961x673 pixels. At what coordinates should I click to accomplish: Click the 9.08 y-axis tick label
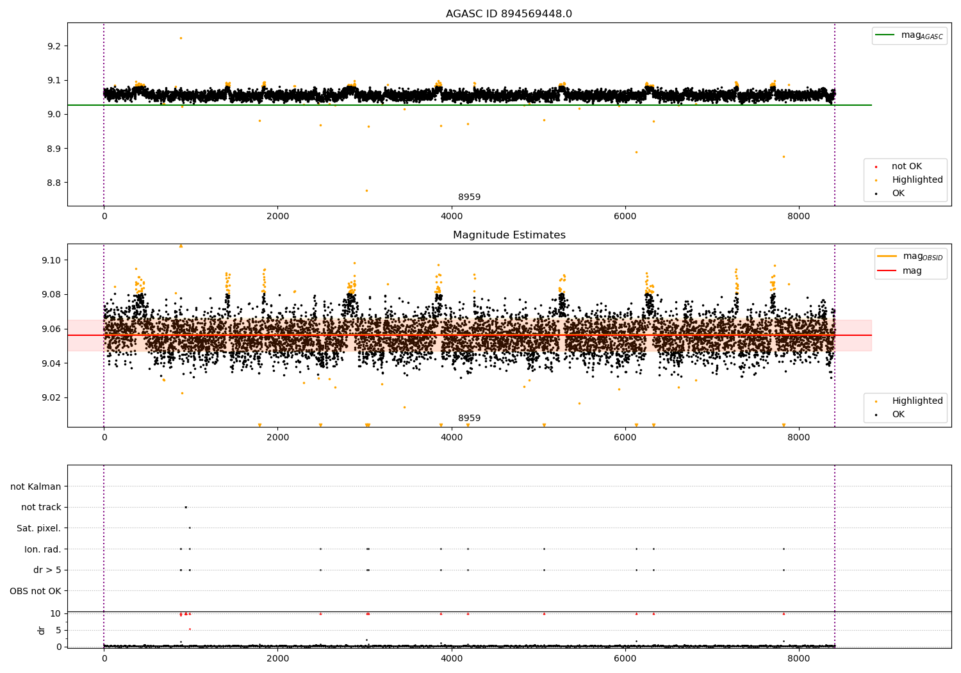pyautogui.click(x=51, y=295)
